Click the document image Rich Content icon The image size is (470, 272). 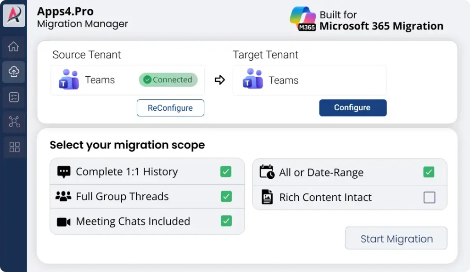coord(267,197)
